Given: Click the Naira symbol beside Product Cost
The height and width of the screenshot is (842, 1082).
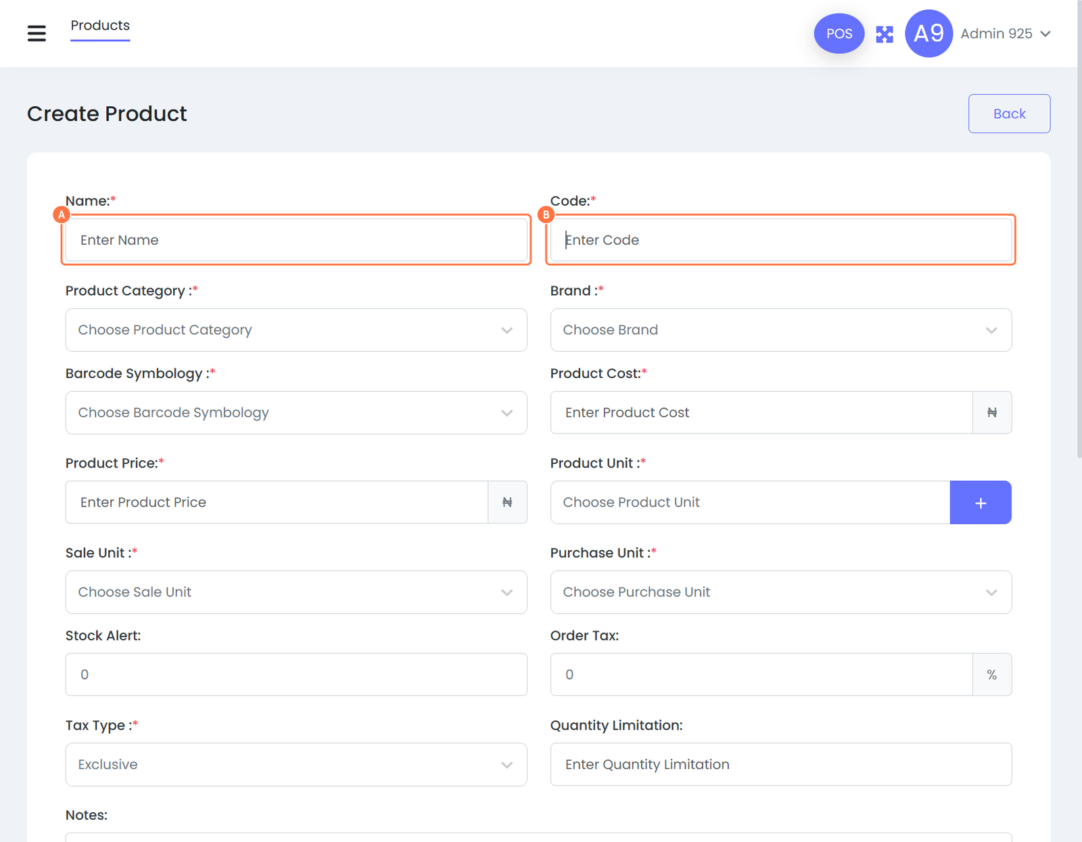Looking at the screenshot, I should click(991, 413).
